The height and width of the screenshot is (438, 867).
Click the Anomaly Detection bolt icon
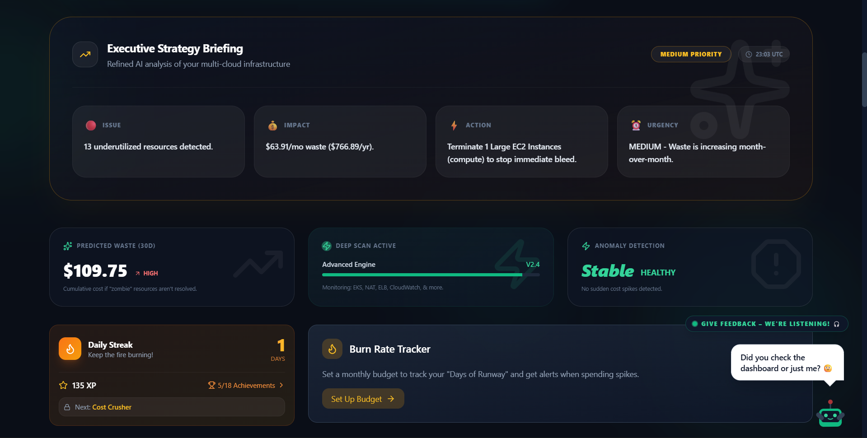(586, 246)
